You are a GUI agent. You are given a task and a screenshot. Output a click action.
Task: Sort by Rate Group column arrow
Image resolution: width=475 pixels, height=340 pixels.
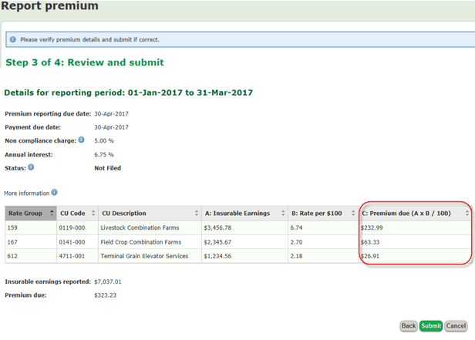tap(52, 213)
